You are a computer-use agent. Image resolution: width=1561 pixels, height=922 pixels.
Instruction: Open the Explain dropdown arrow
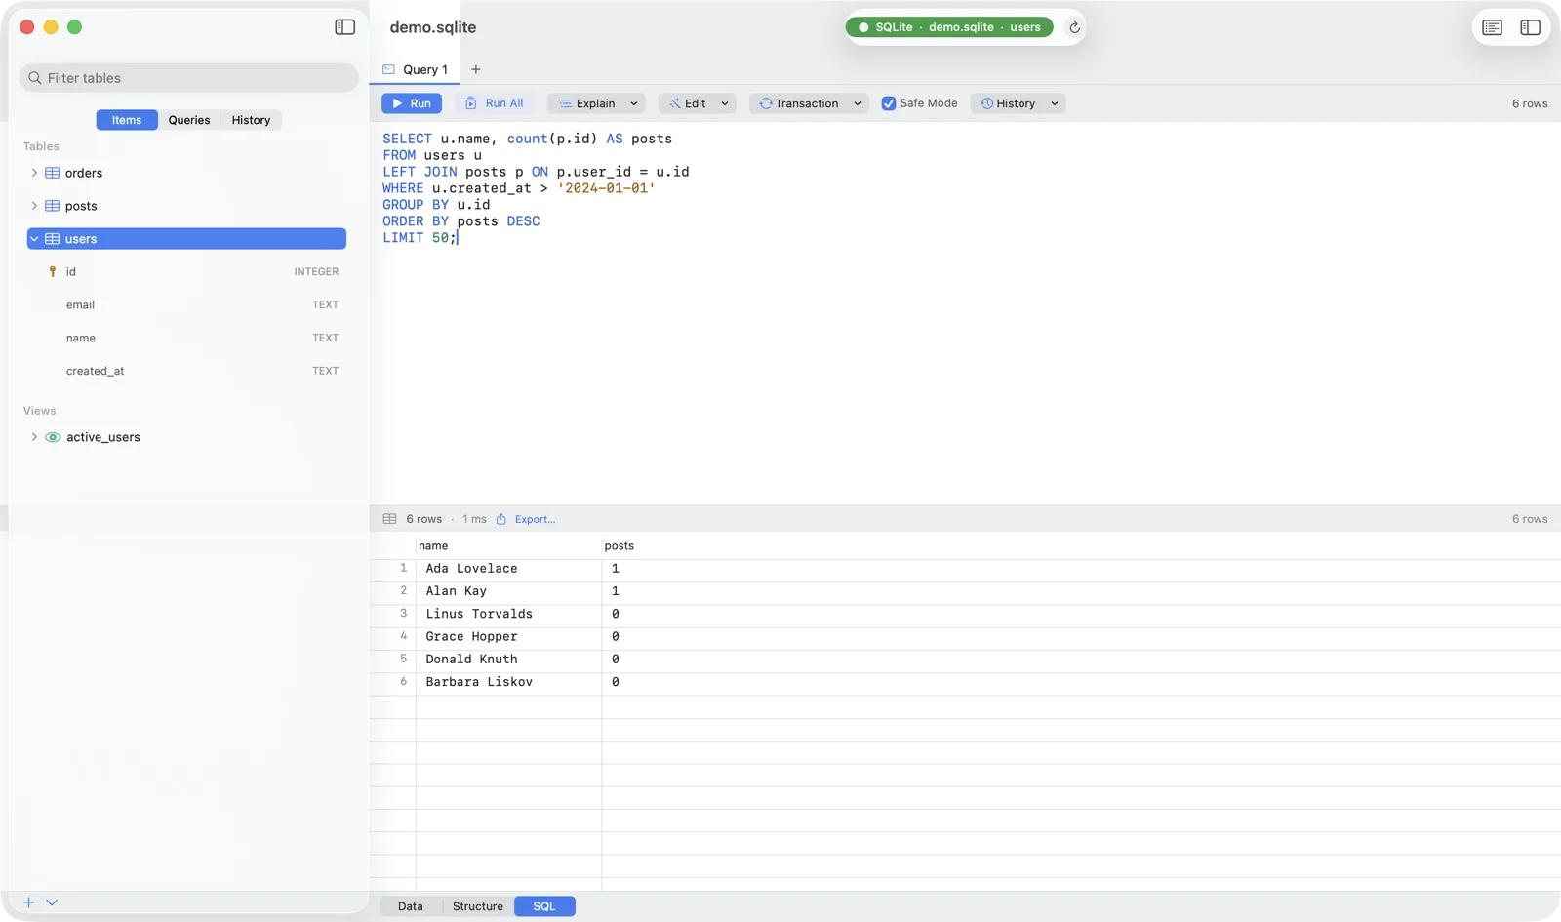coord(634,103)
